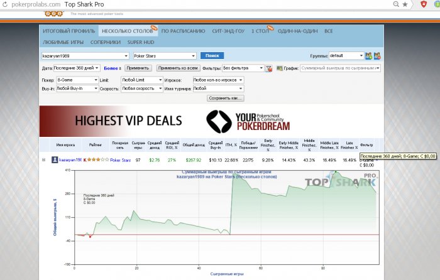Open the Дата Последние 360 дней dropdown
Image resolution: width=440 pixels, height=280 pixels.
click(x=77, y=68)
